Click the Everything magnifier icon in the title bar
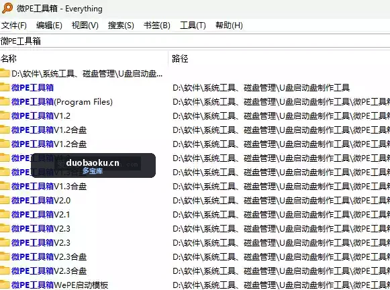The width and height of the screenshot is (390, 290). [x=7, y=8]
